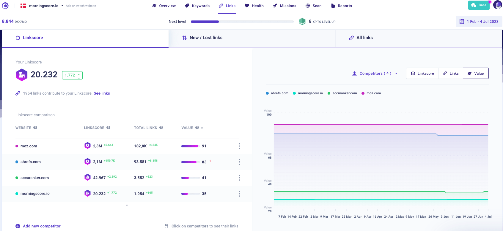Image resolution: width=503 pixels, height=231 pixels.
Task: Click Add new competitor
Action: pos(38,226)
